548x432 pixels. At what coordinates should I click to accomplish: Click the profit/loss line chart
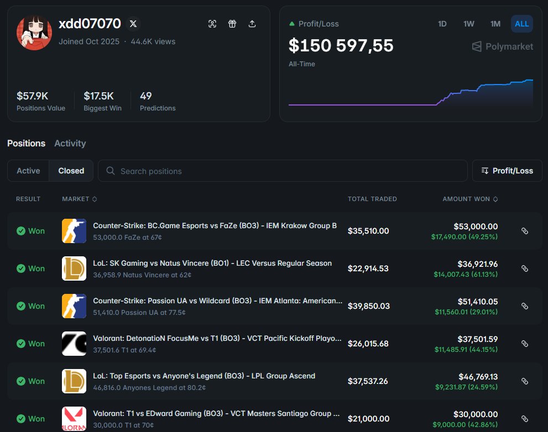(x=411, y=93)
